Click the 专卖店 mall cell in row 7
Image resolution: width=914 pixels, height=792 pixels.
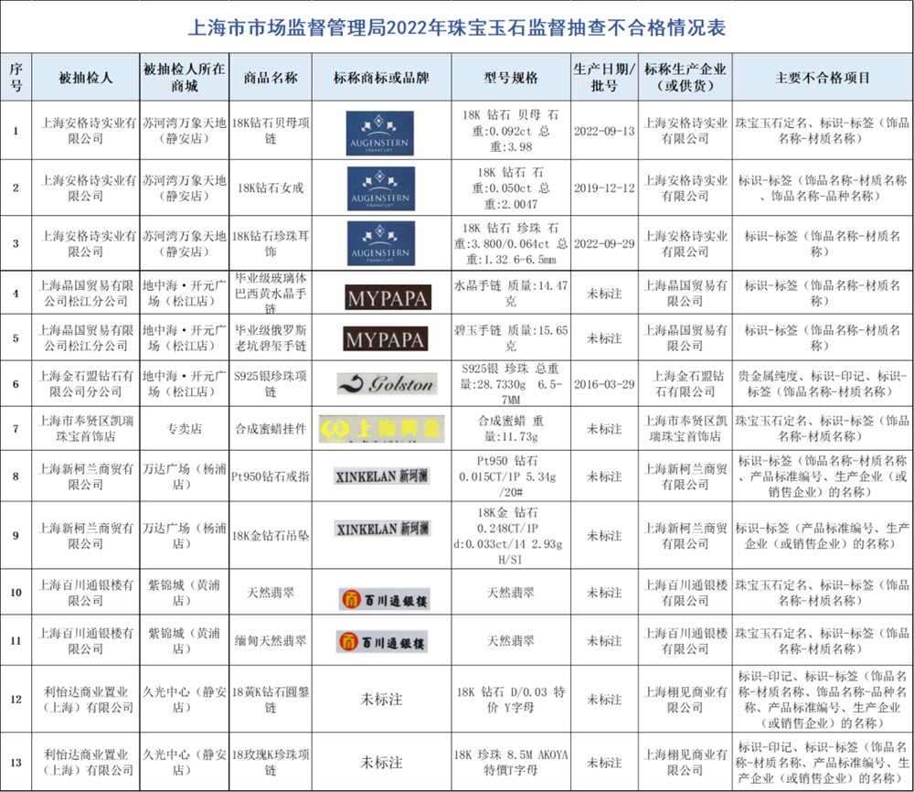[x=185, y=429]
